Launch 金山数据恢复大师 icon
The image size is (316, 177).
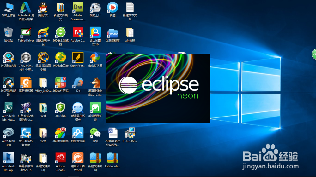pyautogui.click(x=26, y=133)
